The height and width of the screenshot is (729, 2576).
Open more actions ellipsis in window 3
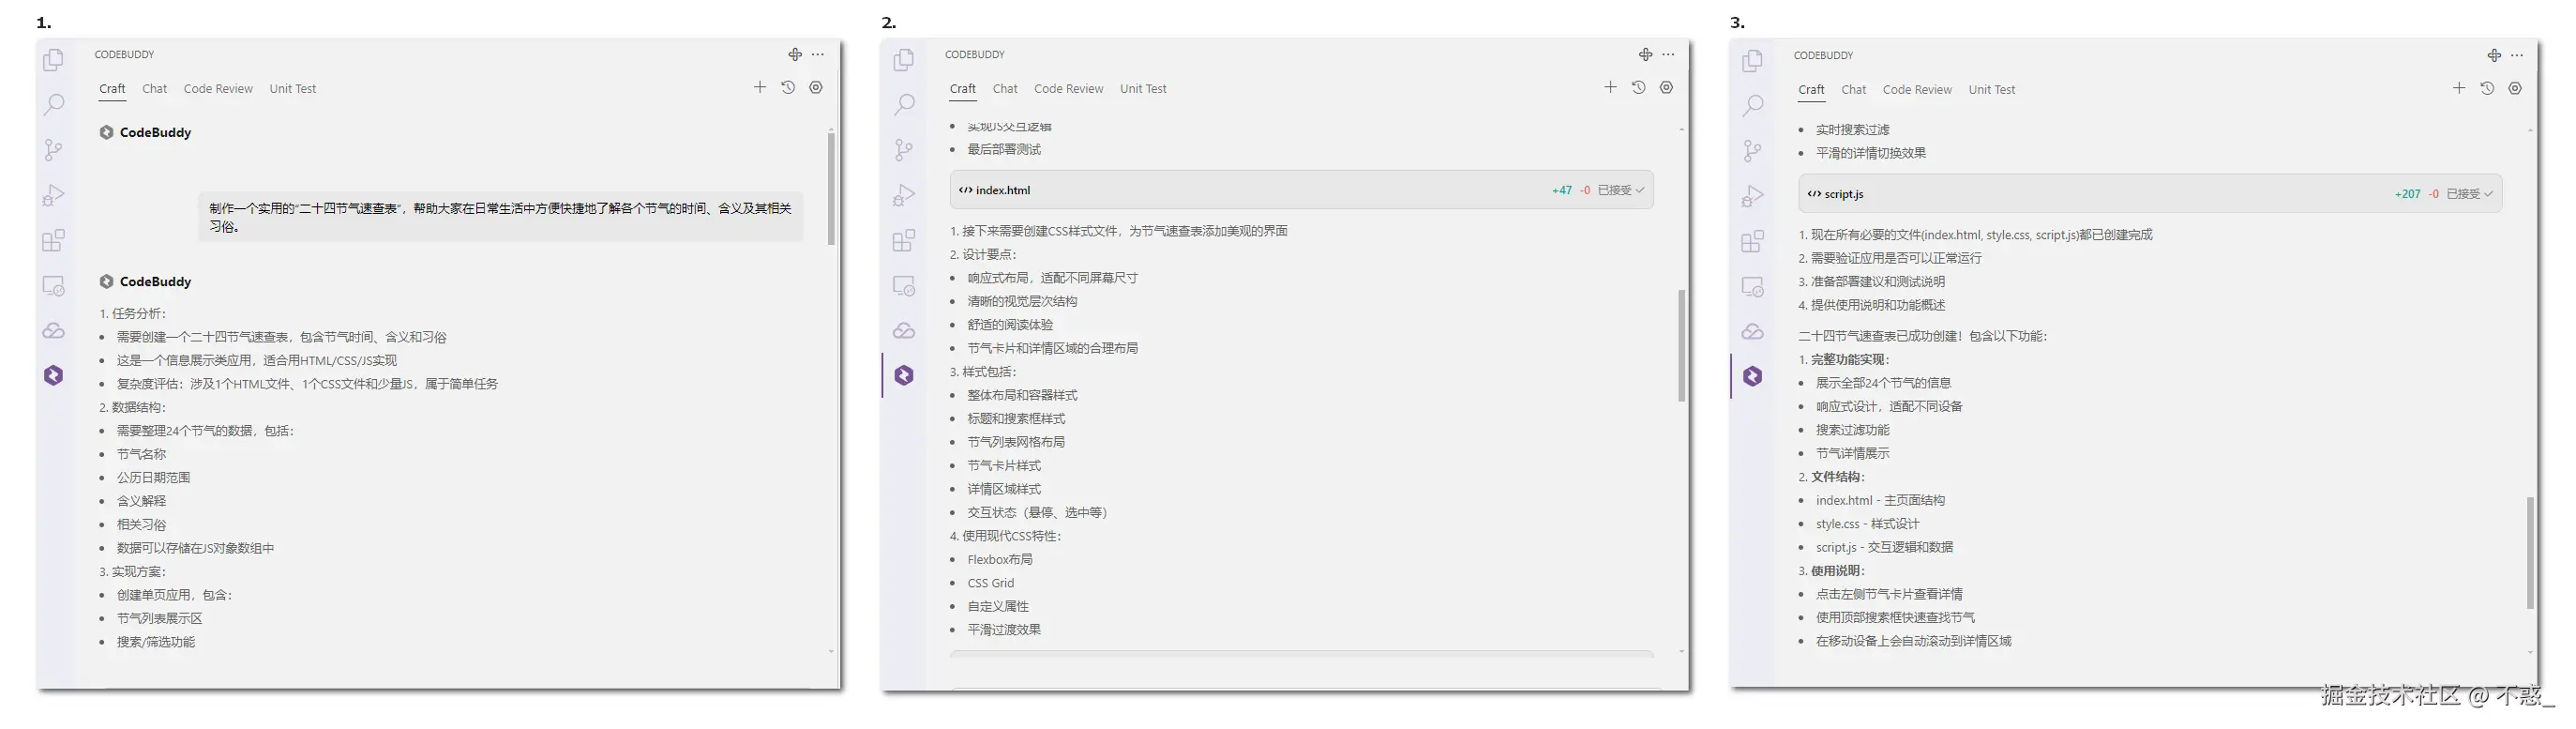click(2517, 56)
